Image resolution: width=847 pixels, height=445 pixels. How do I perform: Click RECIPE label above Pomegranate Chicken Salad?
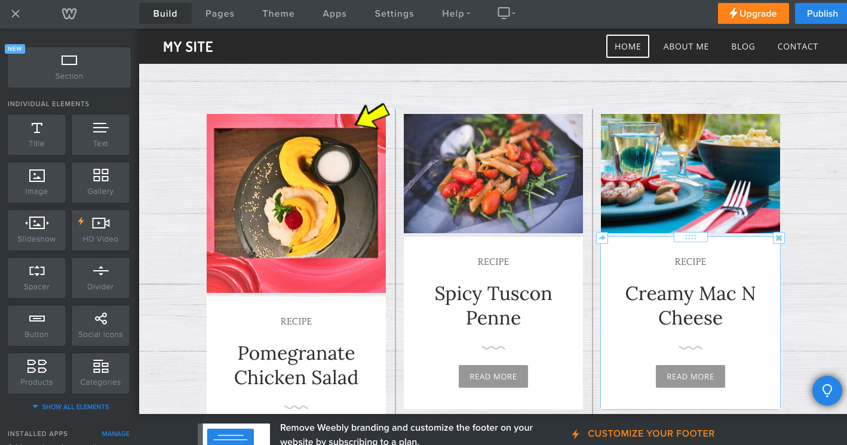[296, 322]
